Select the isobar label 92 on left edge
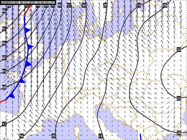The height and width of the screenshot is (140, 187). (4, 29)
